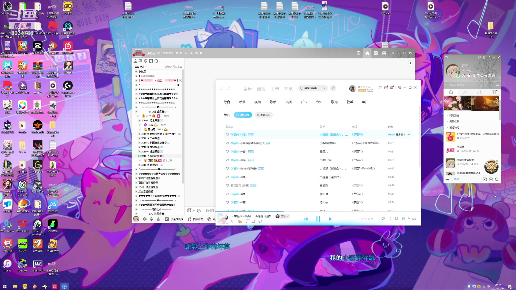Toggle desktop lyrics with the 词 button

coord(403,219)
